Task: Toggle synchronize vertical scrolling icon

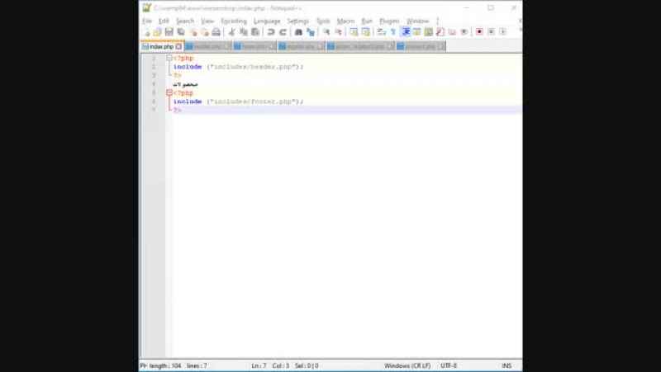Action: (354, 32)
